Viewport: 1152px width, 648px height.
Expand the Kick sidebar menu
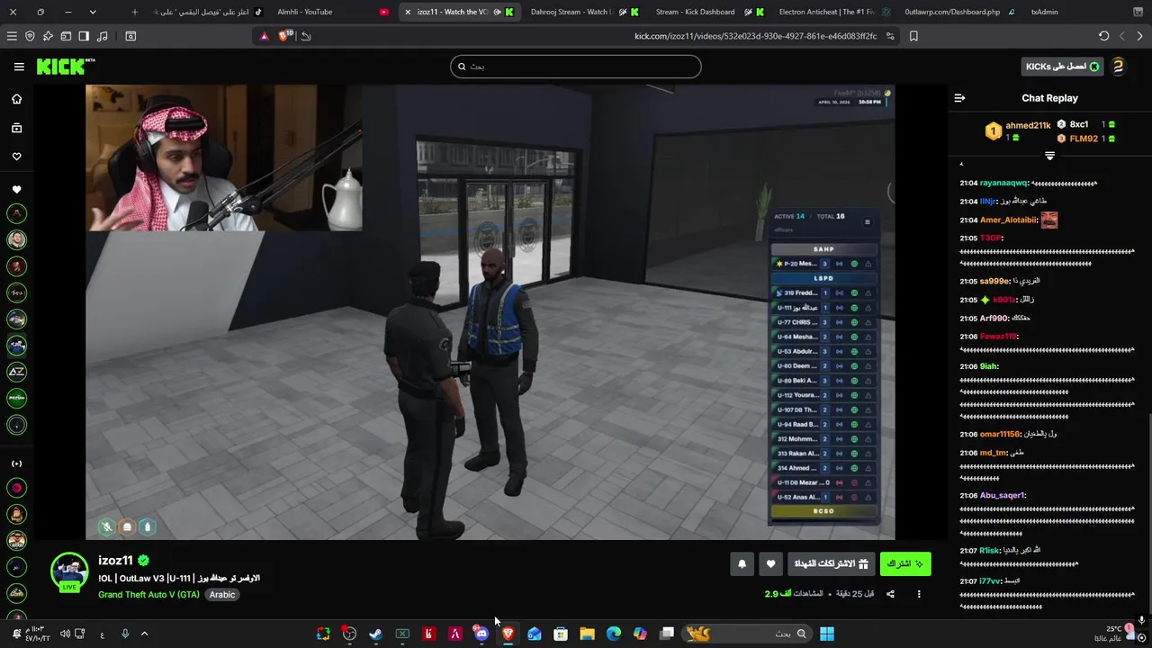pos(19,67)
